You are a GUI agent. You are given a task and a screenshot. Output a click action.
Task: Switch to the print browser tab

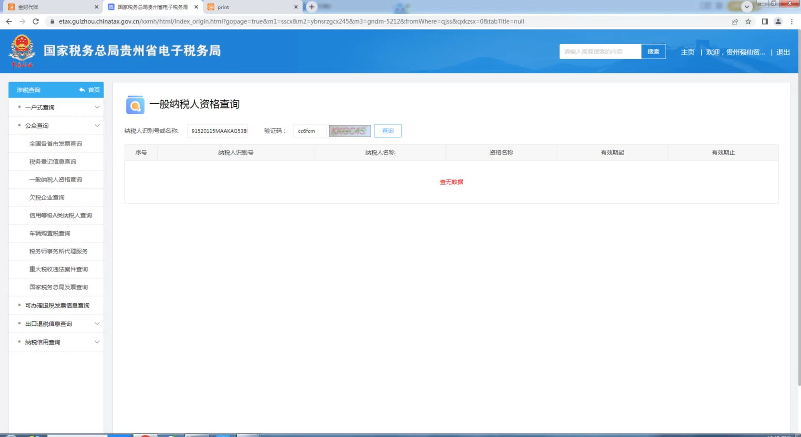(250, 7)
